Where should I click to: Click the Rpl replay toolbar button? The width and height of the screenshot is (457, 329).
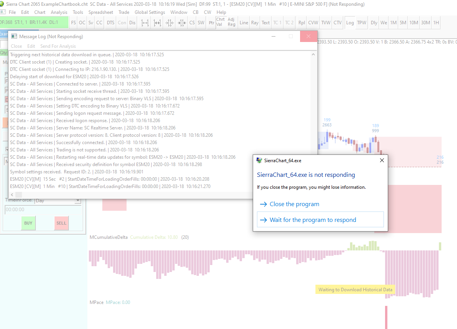click(302, 22)
